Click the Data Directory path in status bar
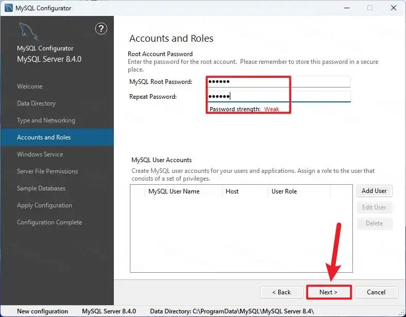Viewport: 406px width, 317px height. (x=232, y=311)
